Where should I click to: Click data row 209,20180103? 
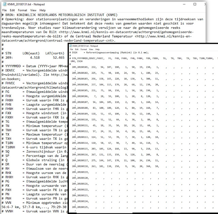[x=143, y=79]
